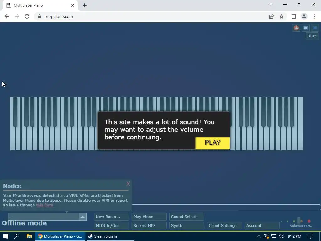Open the Account panel

point(262,225)
